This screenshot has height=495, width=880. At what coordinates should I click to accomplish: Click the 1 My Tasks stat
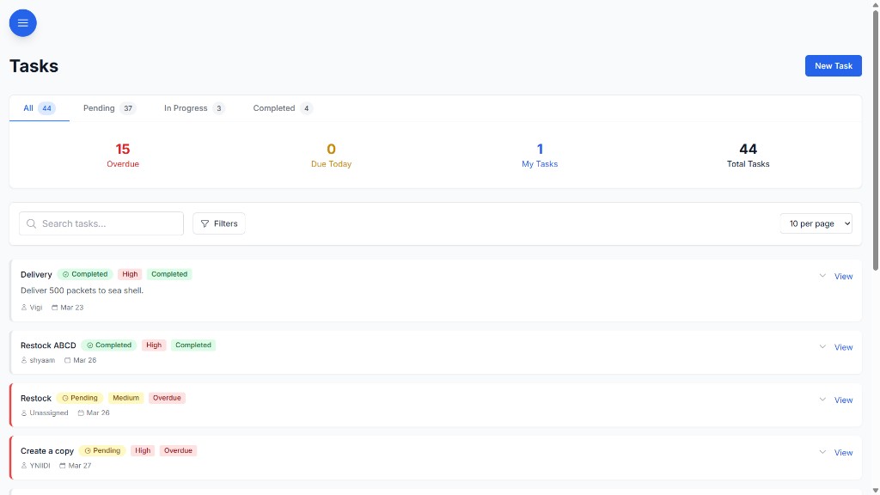click(x=540, y=155)
